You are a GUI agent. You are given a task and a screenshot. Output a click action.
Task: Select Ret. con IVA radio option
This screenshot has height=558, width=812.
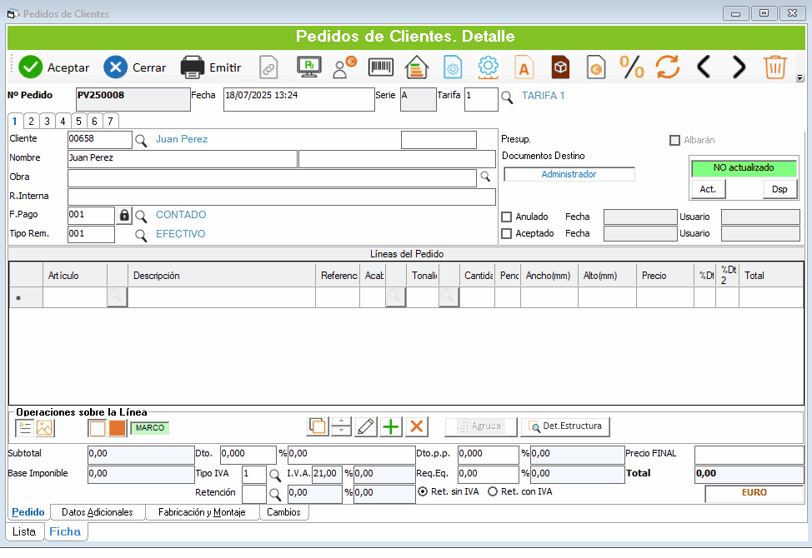click(493, 491)
